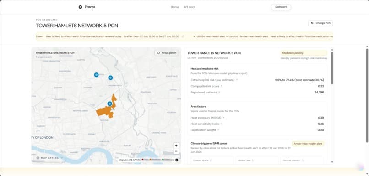Show help for Heat exposure (MSOA)
369x176 pixels.
pos(223,118)
